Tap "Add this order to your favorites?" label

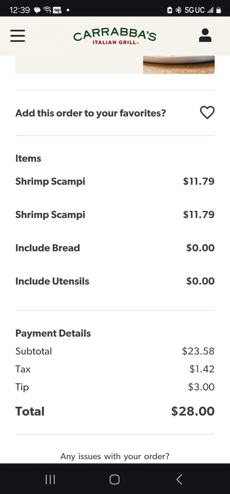coord(91,113)
